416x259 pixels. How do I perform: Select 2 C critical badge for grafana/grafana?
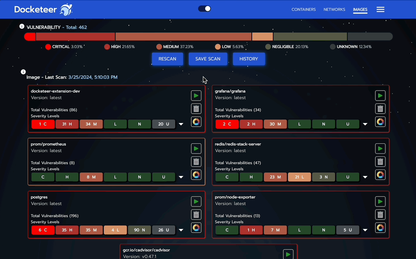click(227, 124)
